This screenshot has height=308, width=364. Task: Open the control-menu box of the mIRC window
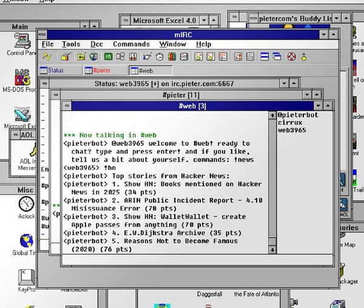click(42, 35)
